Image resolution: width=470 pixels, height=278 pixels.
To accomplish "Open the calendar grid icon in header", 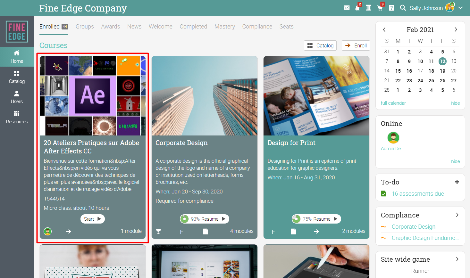I will [368, 8].
